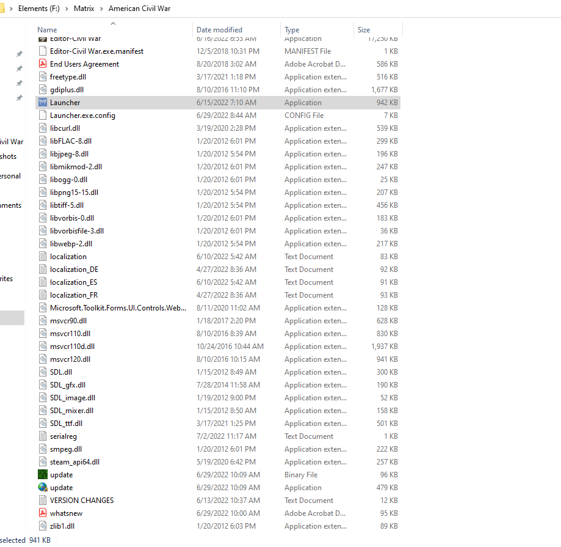
Task: Click the Microsoft.Toolkit.Forms.UI.Controls.Web file icon
Action: click(43, 307)
